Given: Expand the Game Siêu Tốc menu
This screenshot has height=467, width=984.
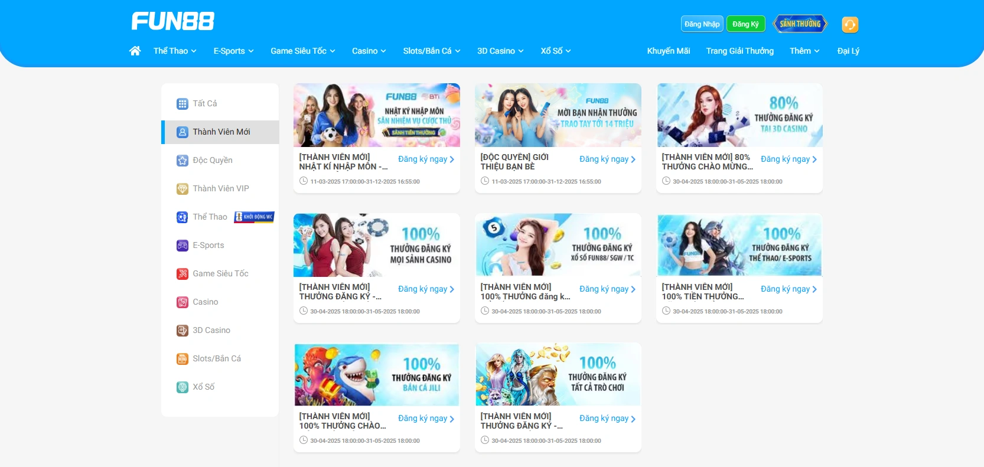Looking at the screenshot, I should (303, 51).
